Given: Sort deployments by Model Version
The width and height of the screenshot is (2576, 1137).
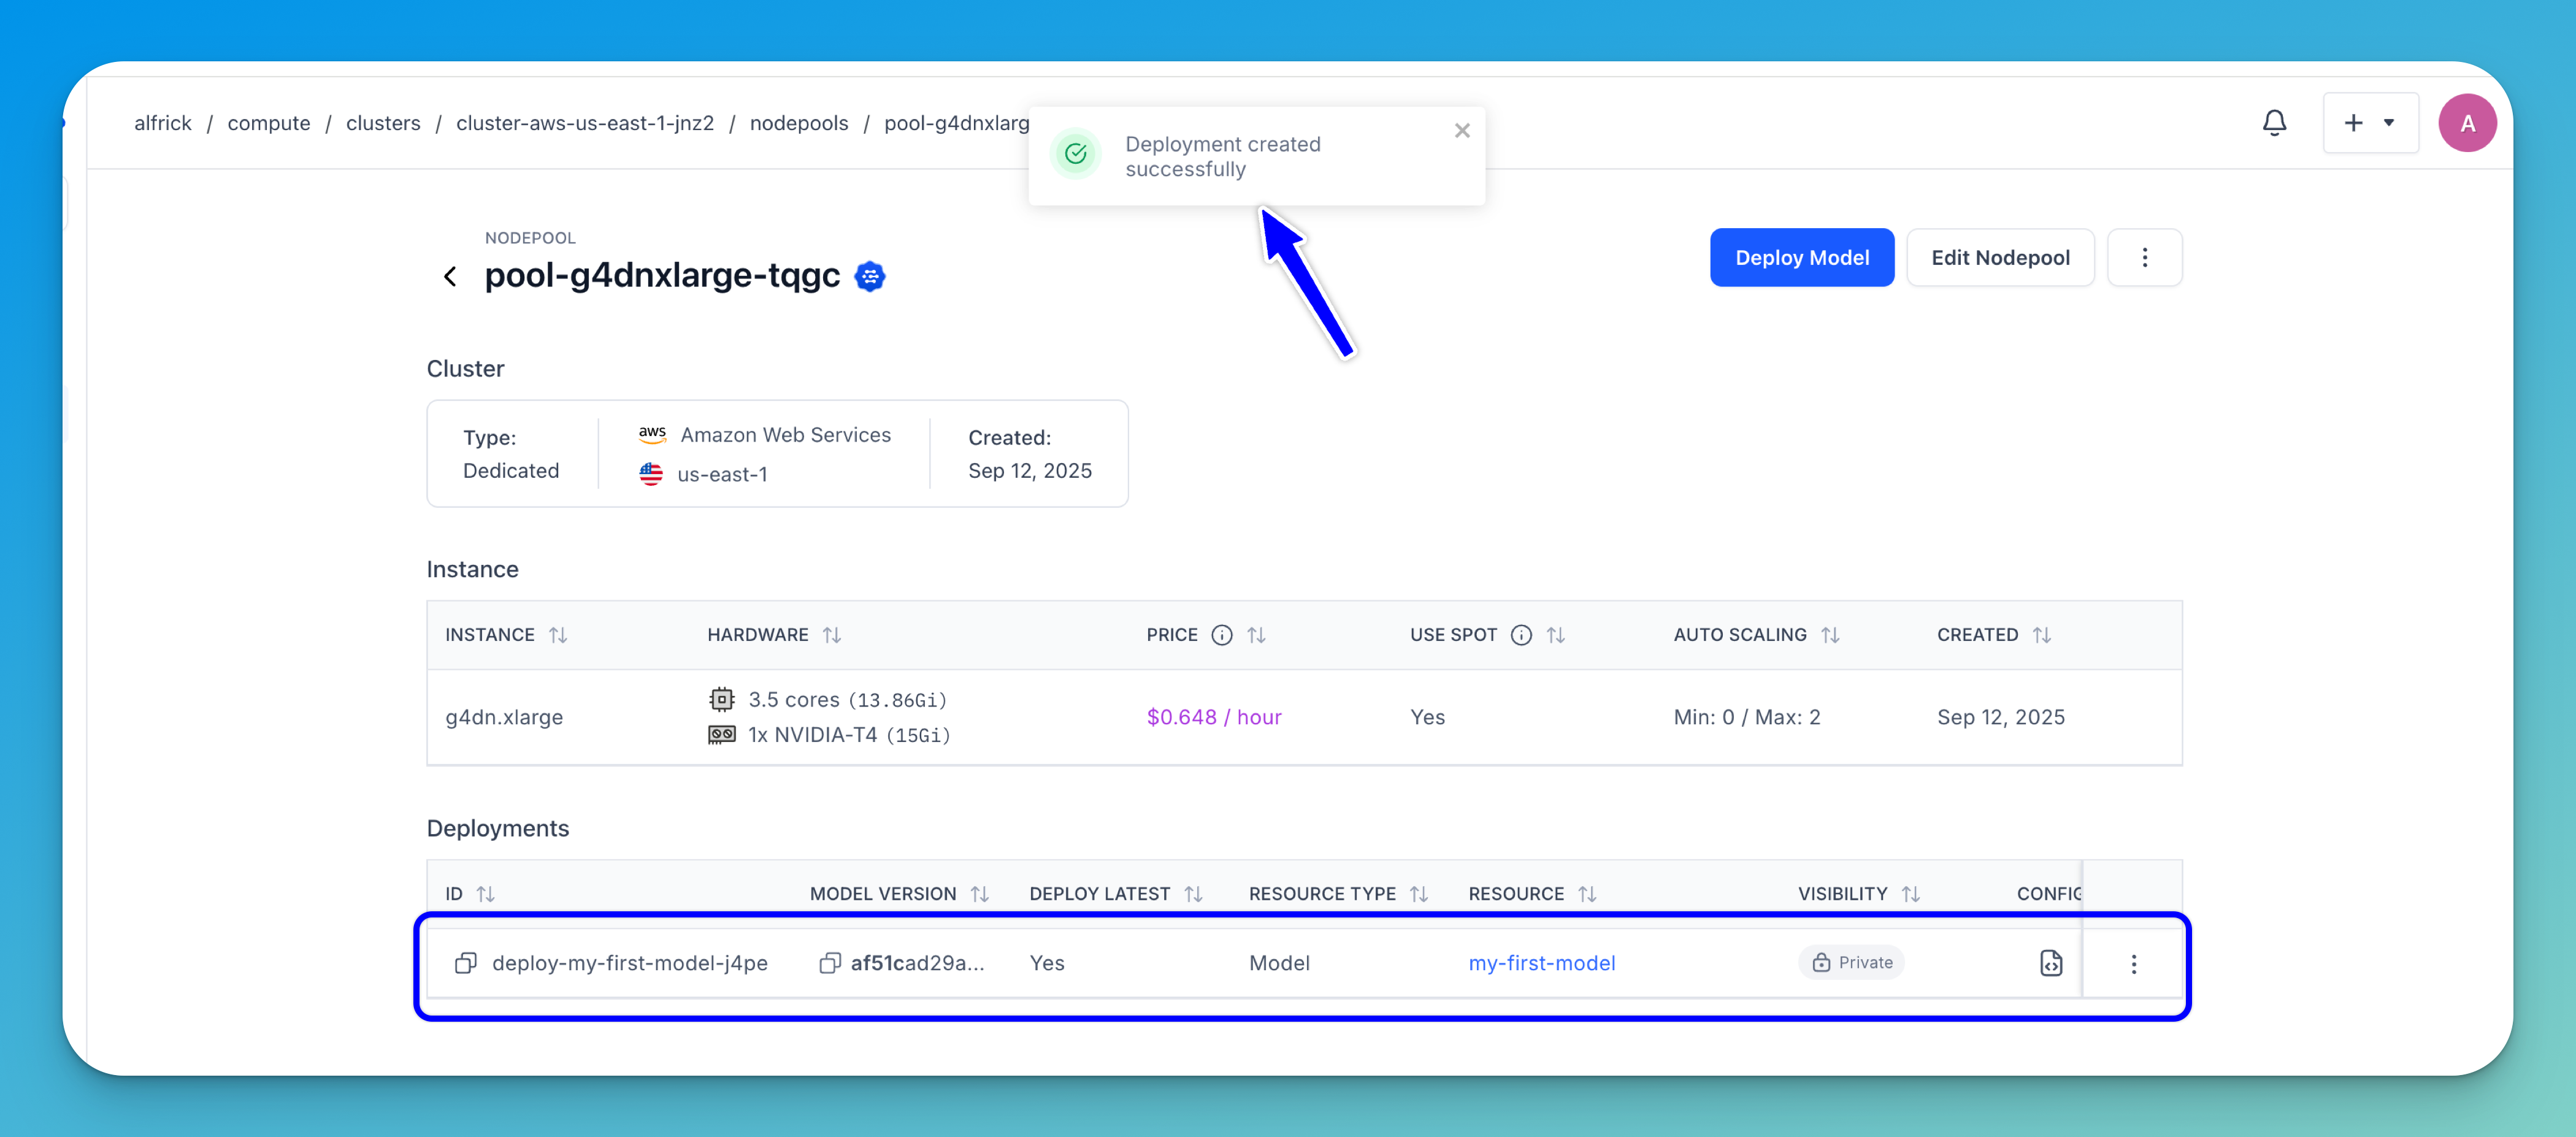Looking at the screenshot, I should 979,894.
